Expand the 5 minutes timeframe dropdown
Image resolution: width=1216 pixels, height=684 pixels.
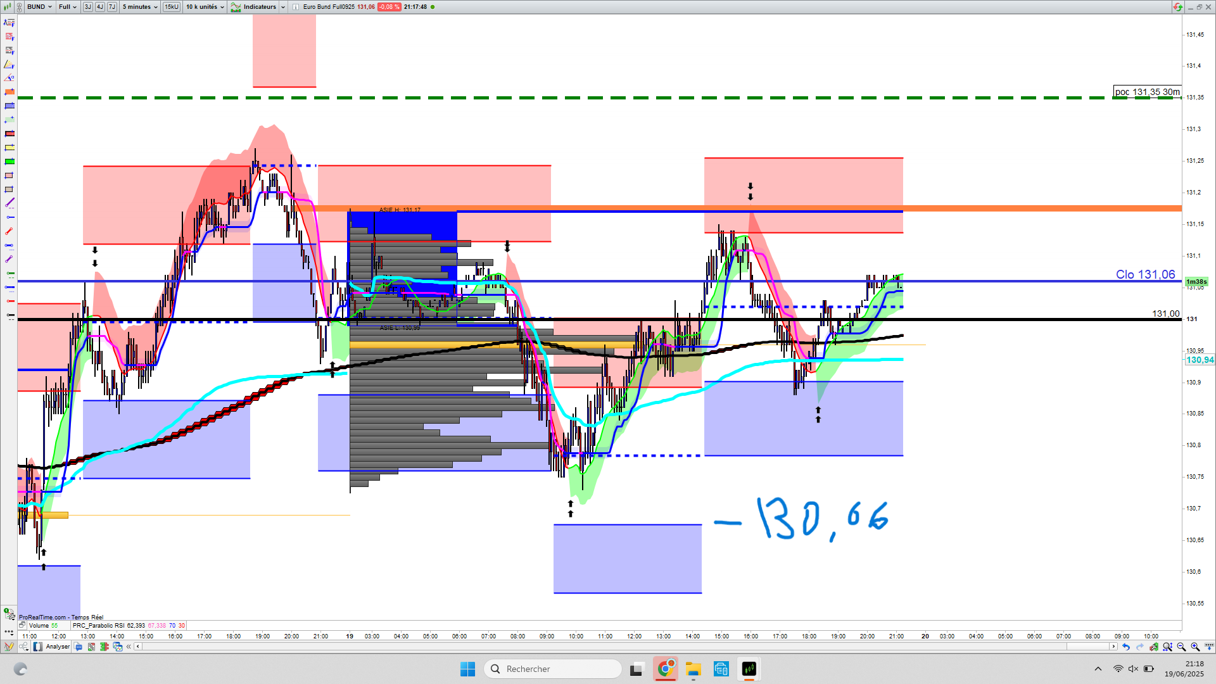pyautogui.click(x=140, y=7)
